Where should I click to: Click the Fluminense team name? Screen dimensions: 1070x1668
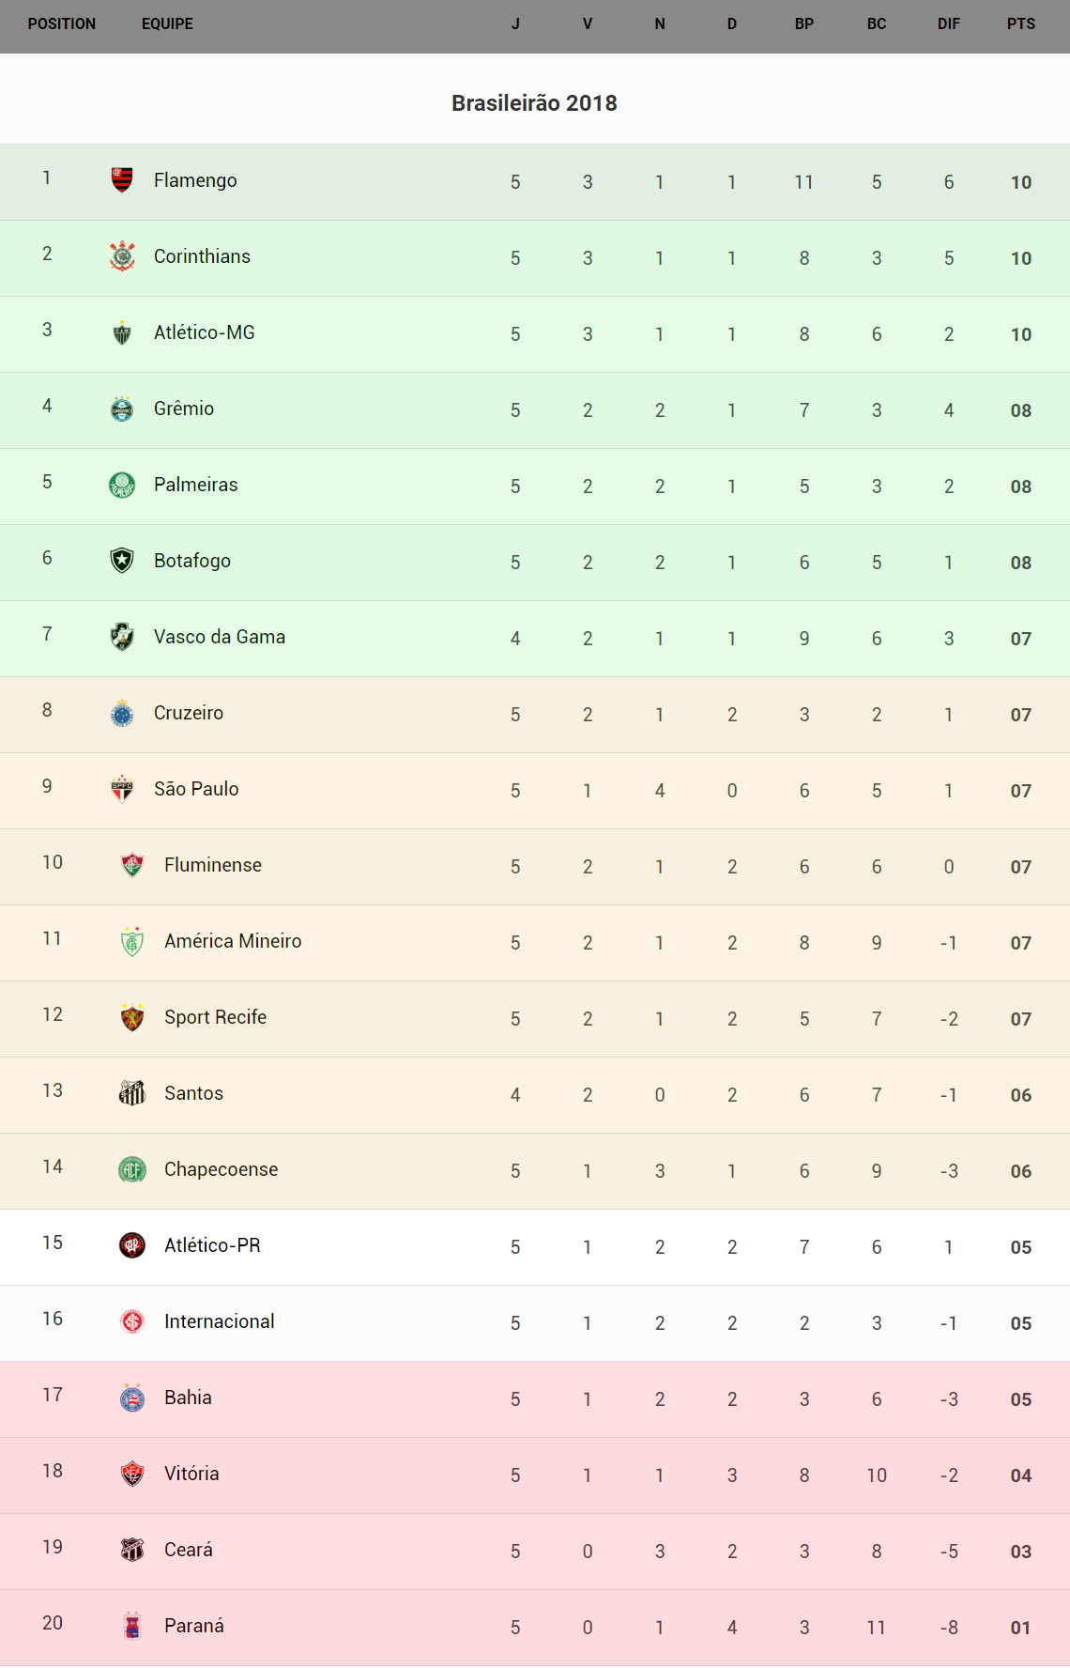pyautogui.click(x=212, y=865)
